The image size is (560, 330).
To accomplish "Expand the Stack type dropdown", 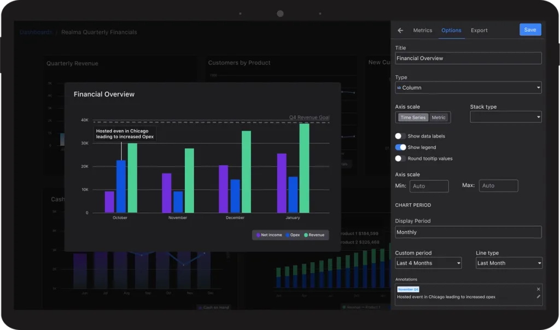I will click(506, 117).
